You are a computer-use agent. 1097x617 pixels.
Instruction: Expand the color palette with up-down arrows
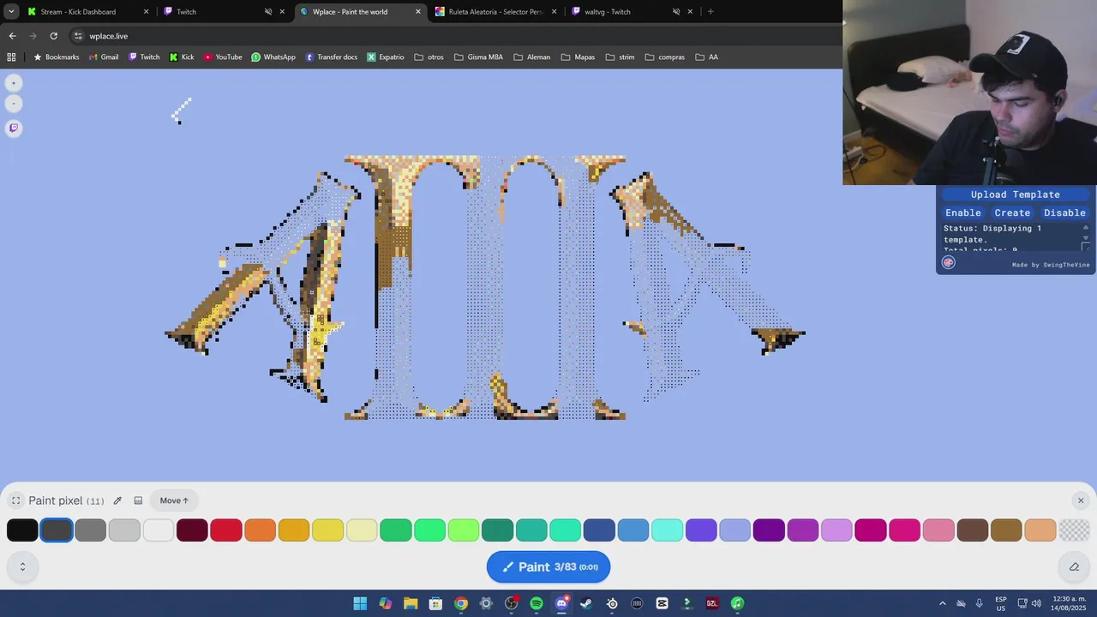tap(22, 566)
